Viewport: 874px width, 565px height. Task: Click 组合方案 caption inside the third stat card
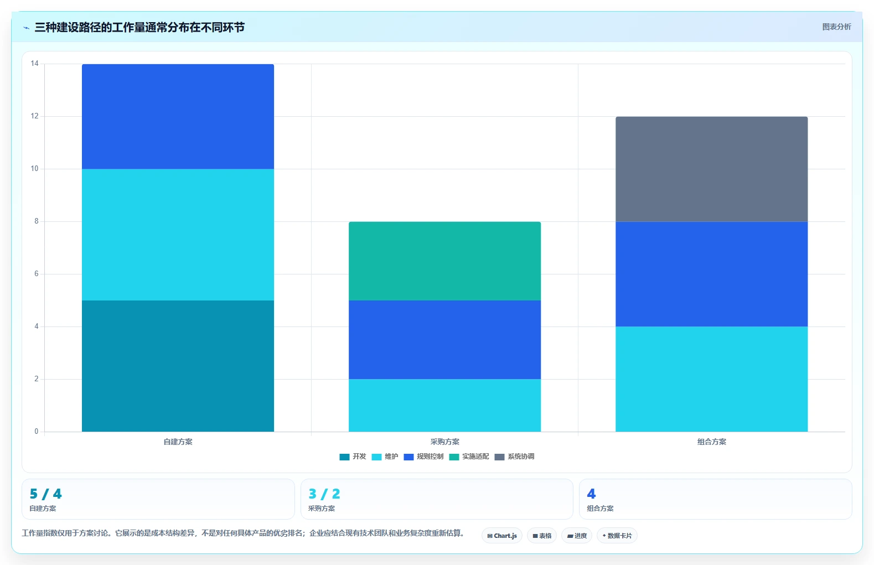pyautogui.click(x=600, y=508)
